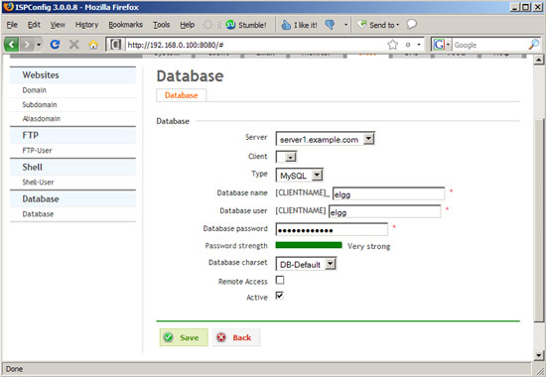
Task: Click the green password strength bar
Action: pos(309,245)
